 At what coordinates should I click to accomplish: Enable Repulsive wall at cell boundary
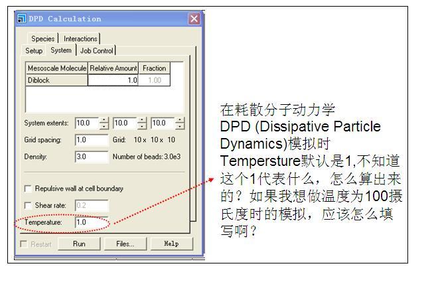click(x=28, y=189)
